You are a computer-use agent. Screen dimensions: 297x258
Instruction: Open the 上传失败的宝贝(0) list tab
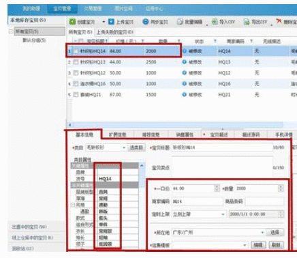[x=115, y=32]
